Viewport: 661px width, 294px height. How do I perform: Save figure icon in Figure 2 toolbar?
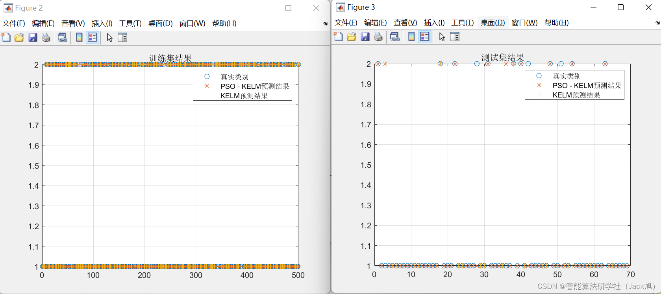click(x=33, y=37)
